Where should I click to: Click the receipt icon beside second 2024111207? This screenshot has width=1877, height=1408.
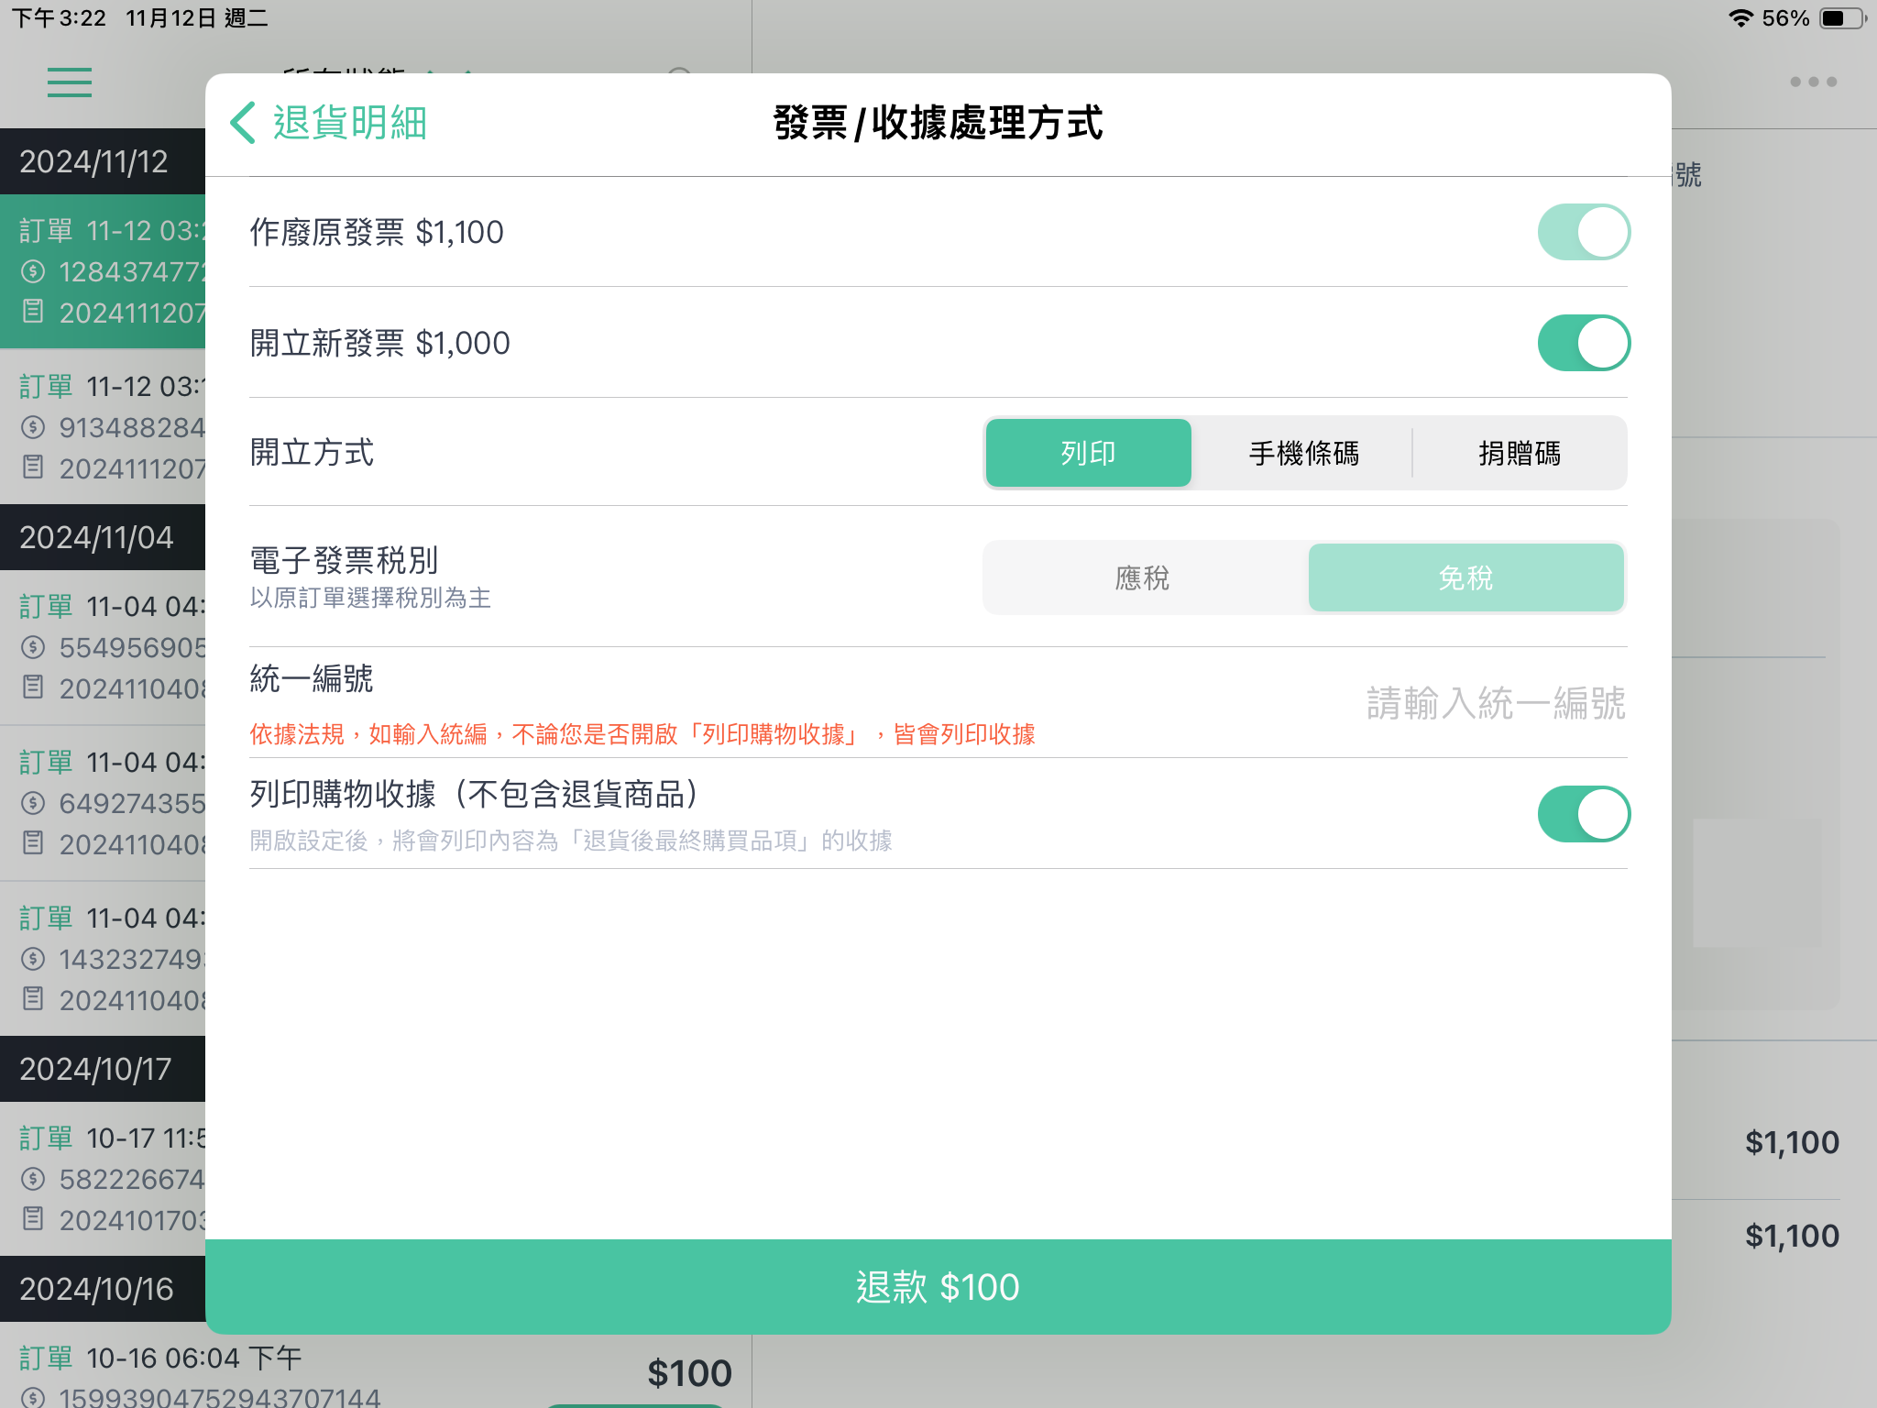[33, 467]
